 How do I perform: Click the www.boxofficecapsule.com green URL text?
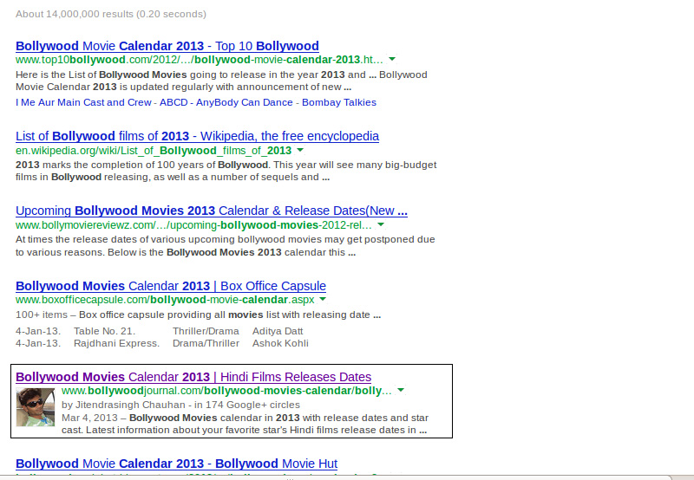tap(165, 300)
